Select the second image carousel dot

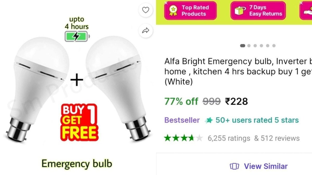(249, 46)
